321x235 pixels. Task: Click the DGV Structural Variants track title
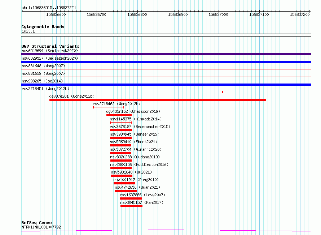pos(50,46)
